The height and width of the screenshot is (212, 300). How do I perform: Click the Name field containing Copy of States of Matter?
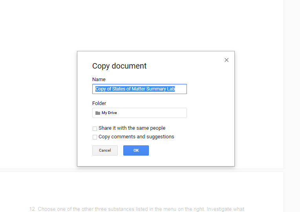[139, 89]
